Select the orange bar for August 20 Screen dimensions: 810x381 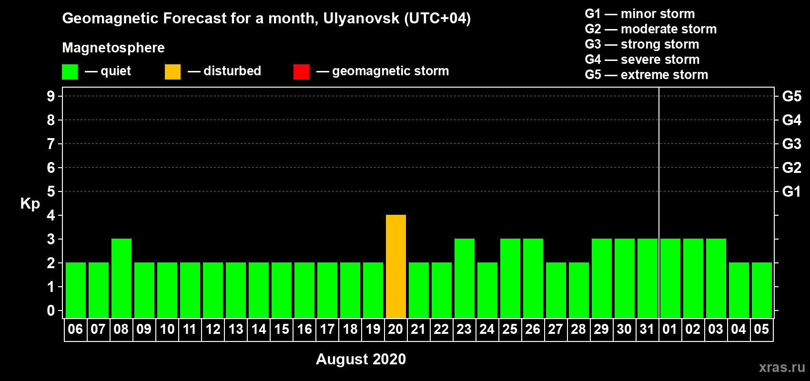click(396, 266)
